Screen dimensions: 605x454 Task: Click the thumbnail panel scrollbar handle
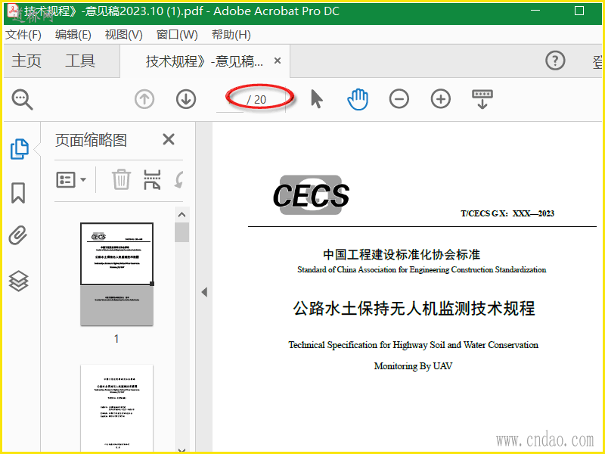[x=181, y=232]
